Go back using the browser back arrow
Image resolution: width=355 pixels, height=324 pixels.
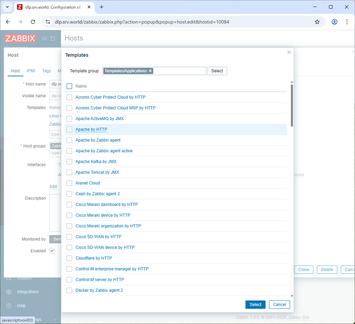click(x=8, y=22)
